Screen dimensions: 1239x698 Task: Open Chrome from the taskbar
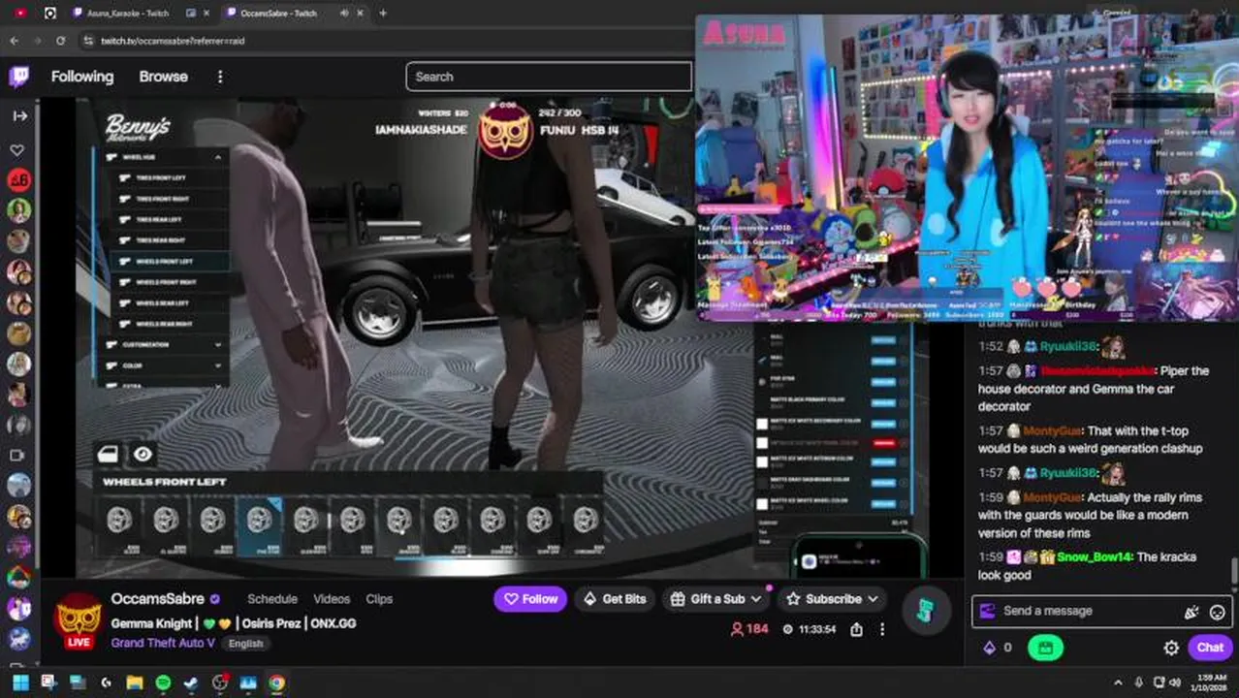276,682
